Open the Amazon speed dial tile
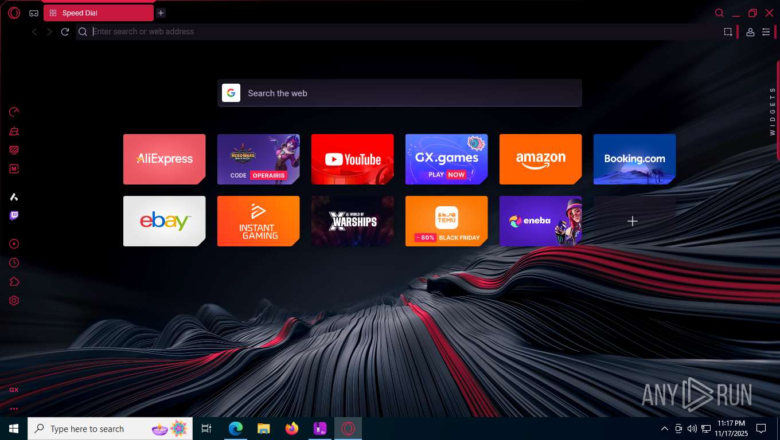780x440 pixels. (540, 159)
